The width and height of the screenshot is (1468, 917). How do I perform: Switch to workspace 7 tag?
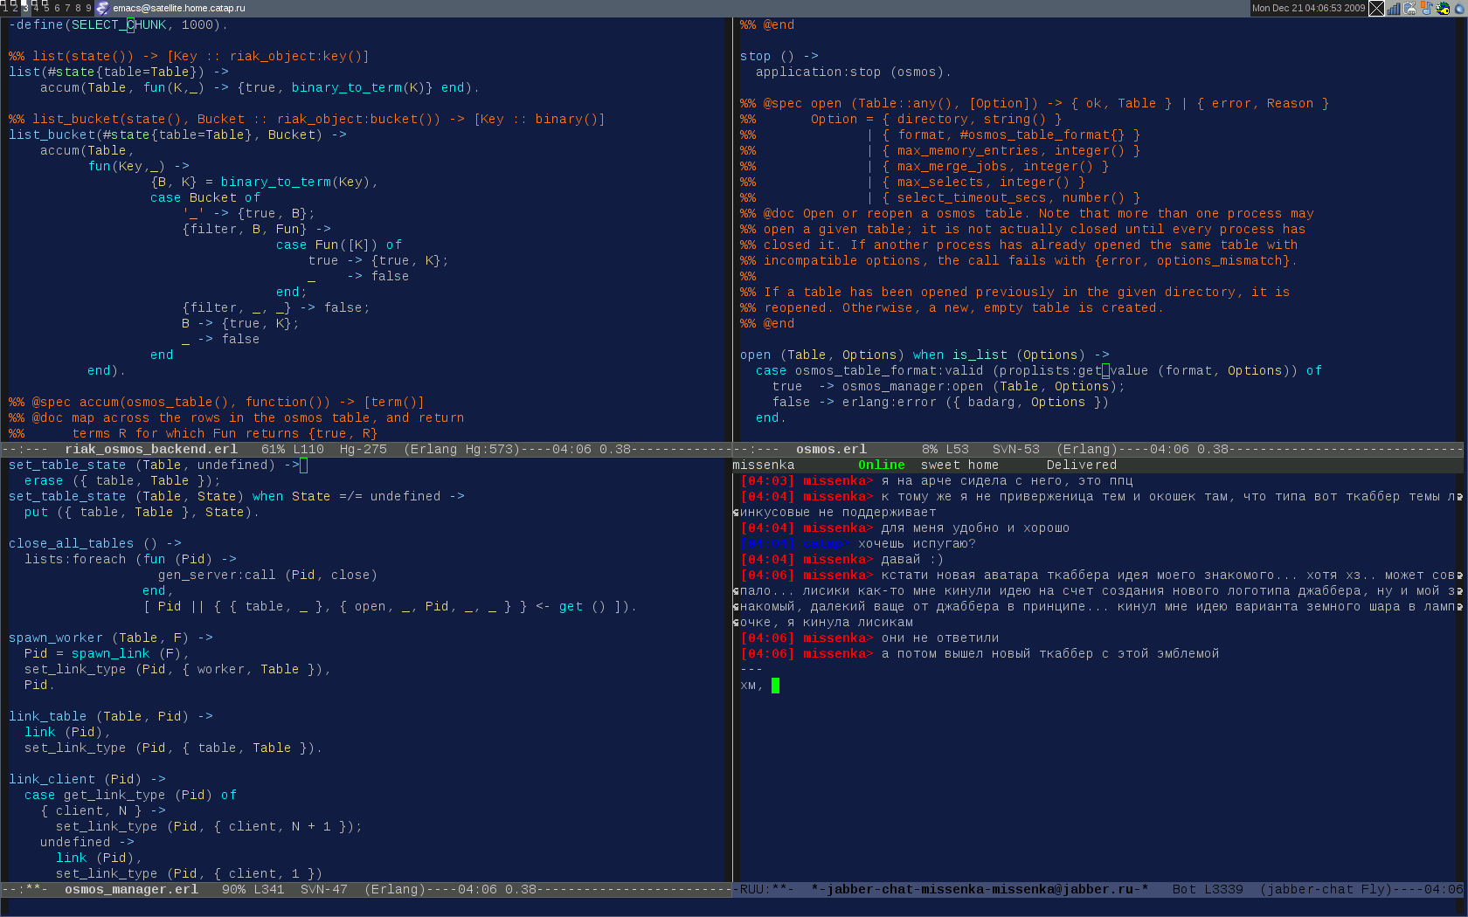[67, 8]
